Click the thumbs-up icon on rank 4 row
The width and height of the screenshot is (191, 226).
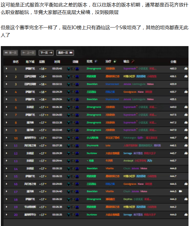(186, 92)
